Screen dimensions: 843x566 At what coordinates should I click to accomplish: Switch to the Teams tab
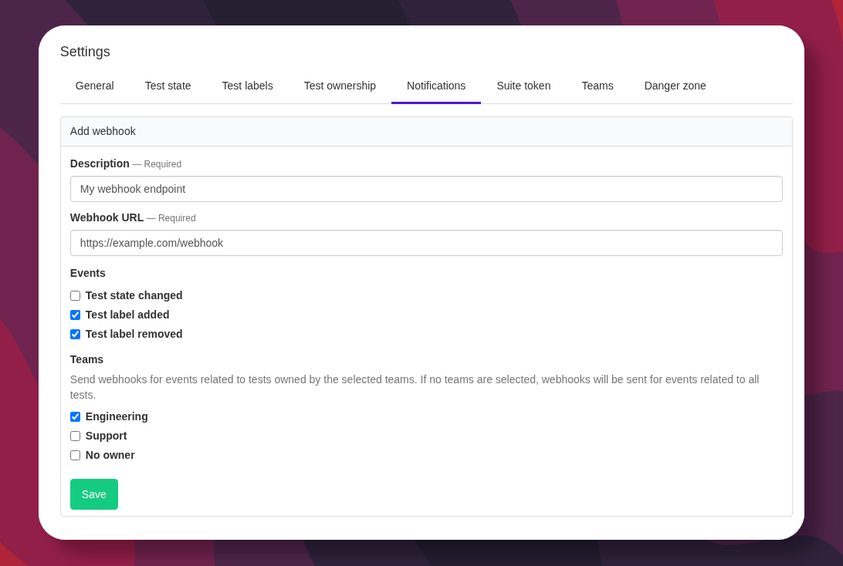click(597, 86)
